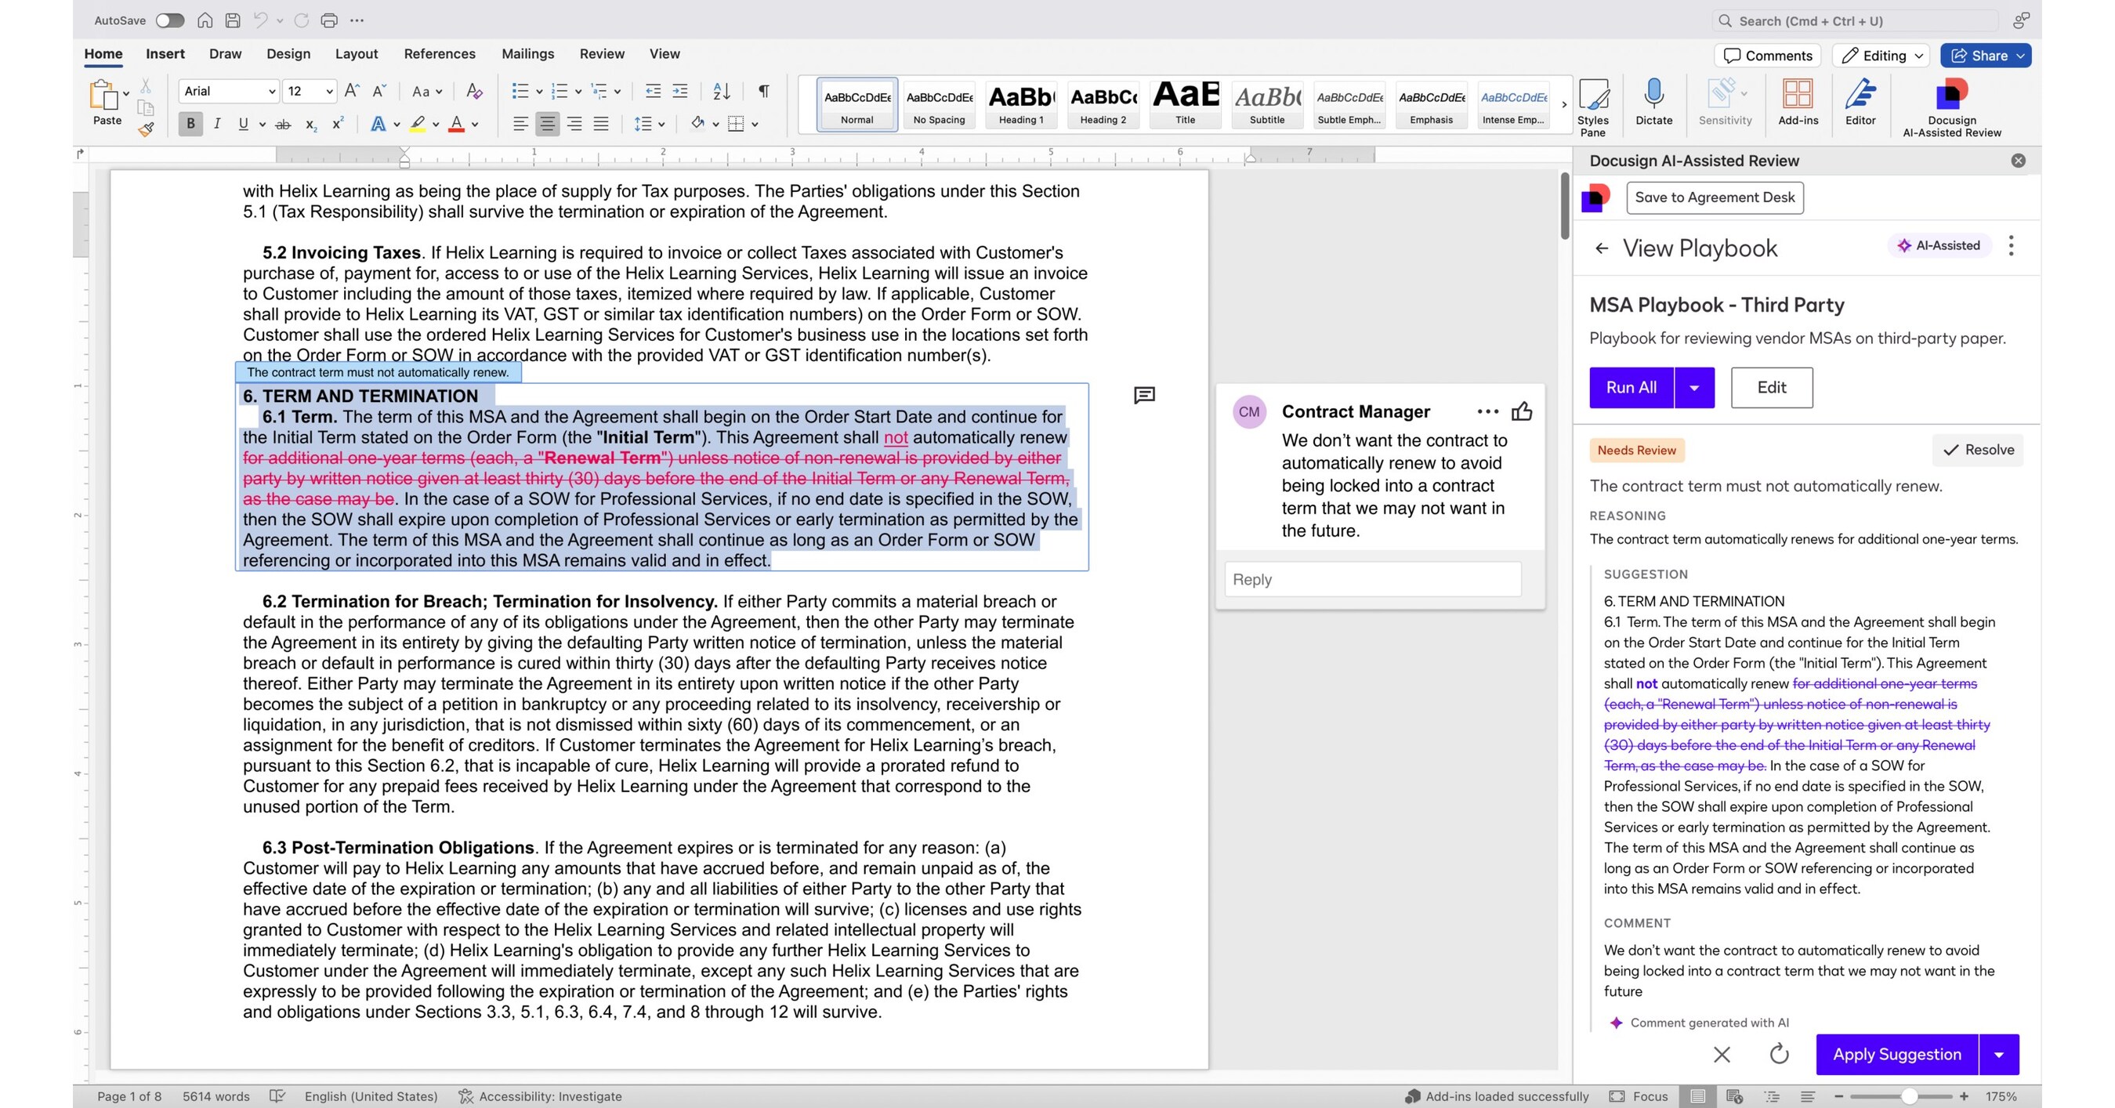2115x1108 pixels.
Task: Click the Save to Agreement Desk button
Action: [1715, 197]
